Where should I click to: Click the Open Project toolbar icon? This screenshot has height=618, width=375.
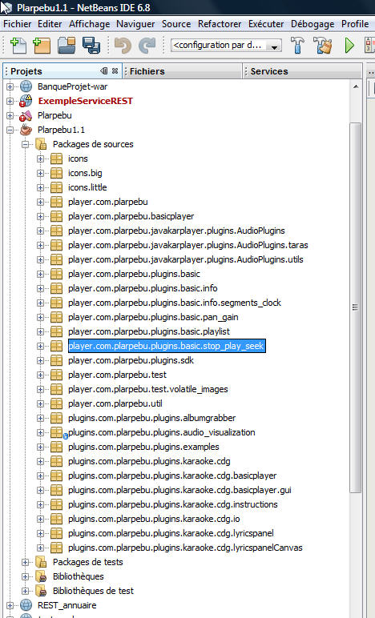point(67,46)
